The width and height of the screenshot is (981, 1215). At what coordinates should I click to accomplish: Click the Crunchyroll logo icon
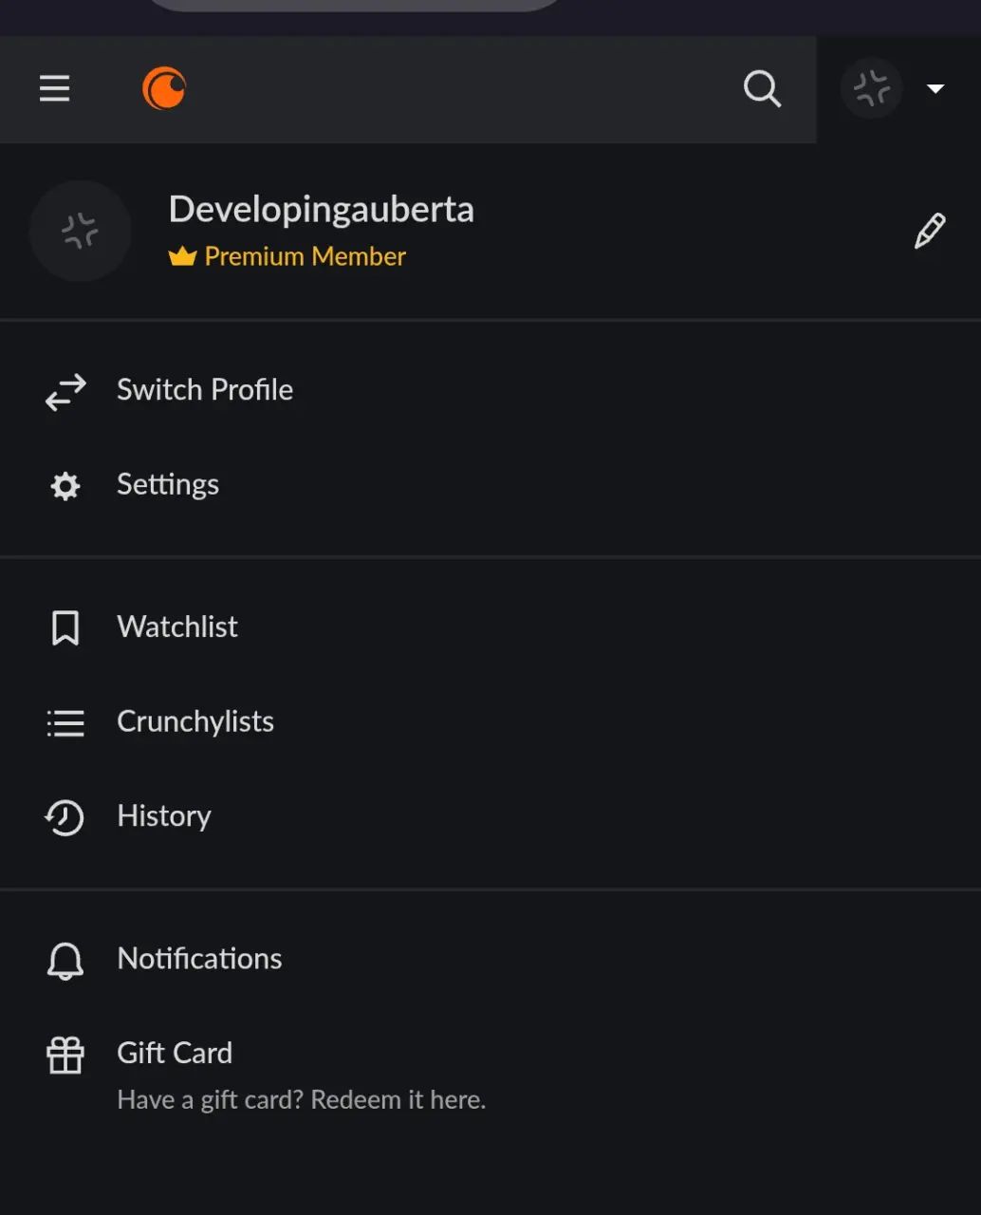164,89
